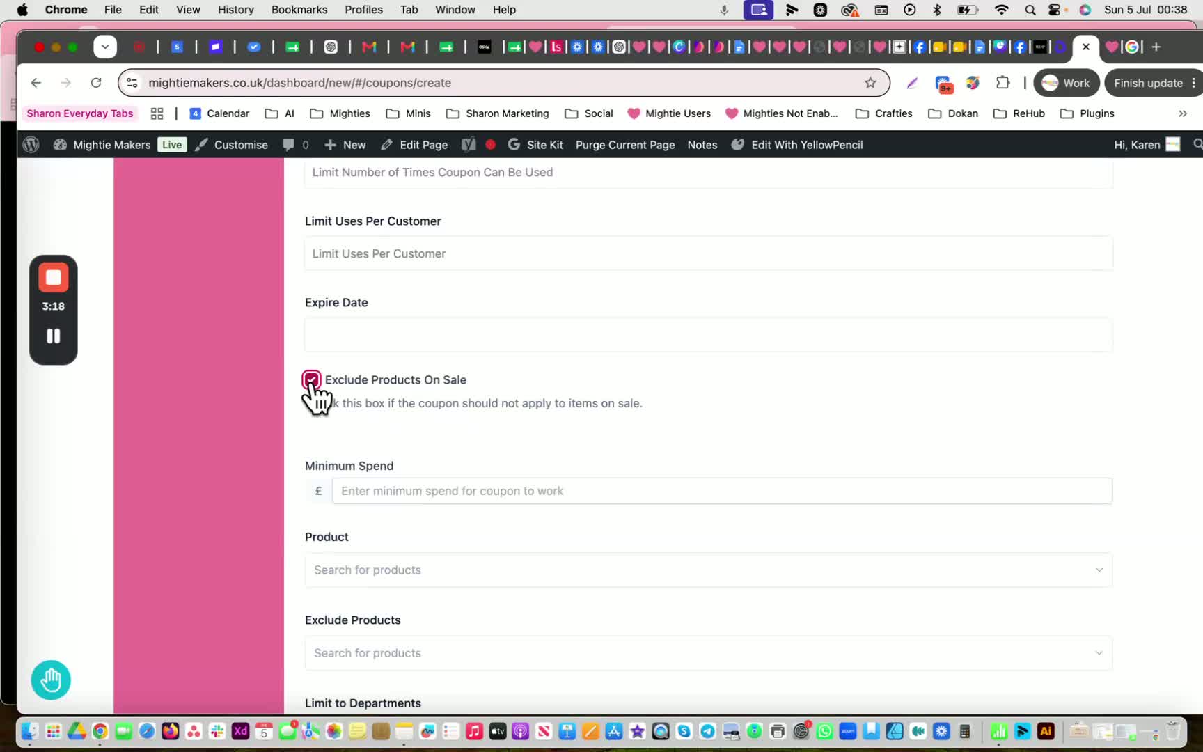Click the Expire Date field
The image size is (1203, 752).
pyautogui.click(x=709, y=335)
